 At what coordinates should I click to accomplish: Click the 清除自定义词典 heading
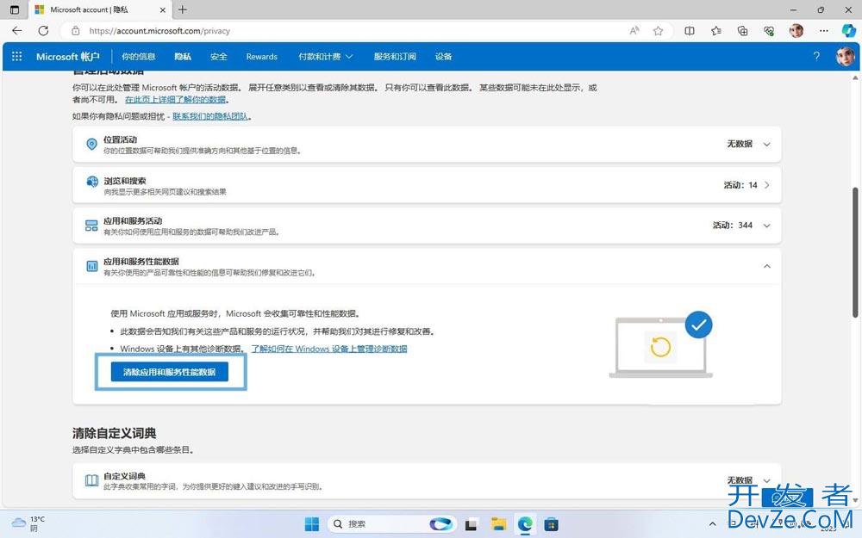[115, 433]
